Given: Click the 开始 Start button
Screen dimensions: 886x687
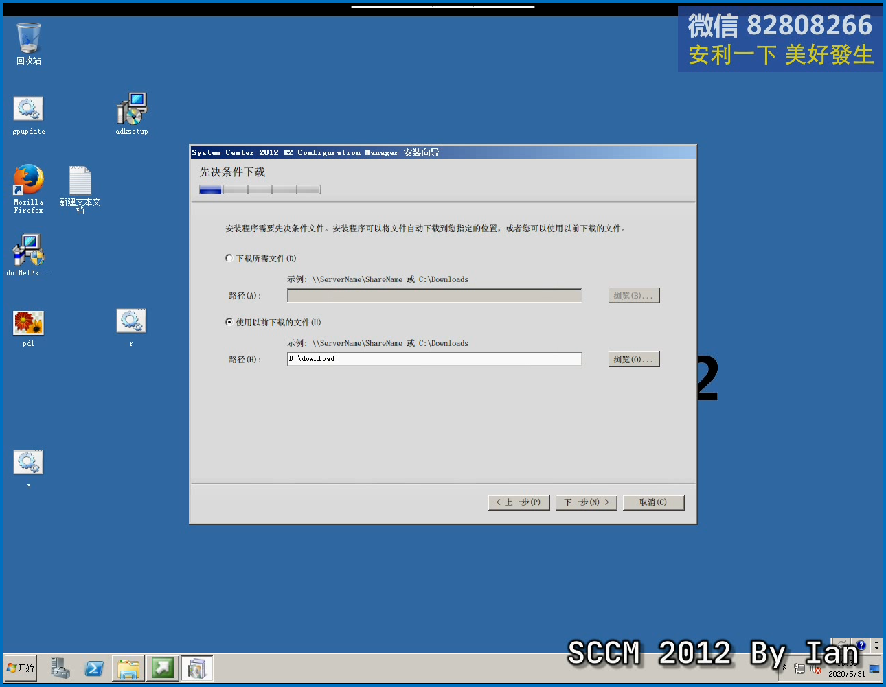Looking at the screenshot, I should [21, 668].
